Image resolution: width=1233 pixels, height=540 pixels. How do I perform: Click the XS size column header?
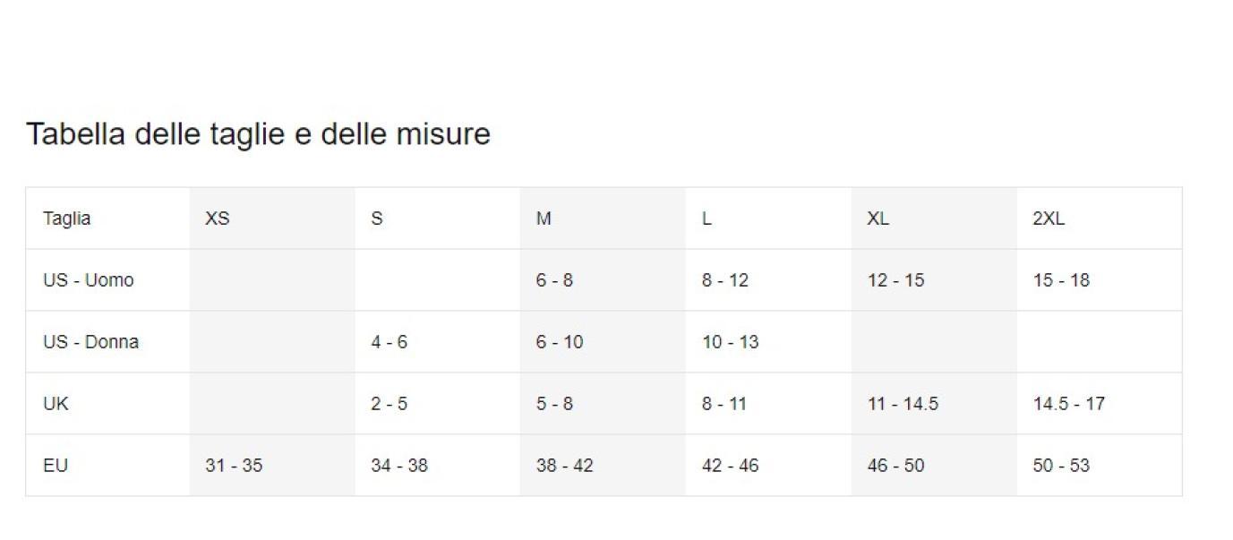(272, 219)
